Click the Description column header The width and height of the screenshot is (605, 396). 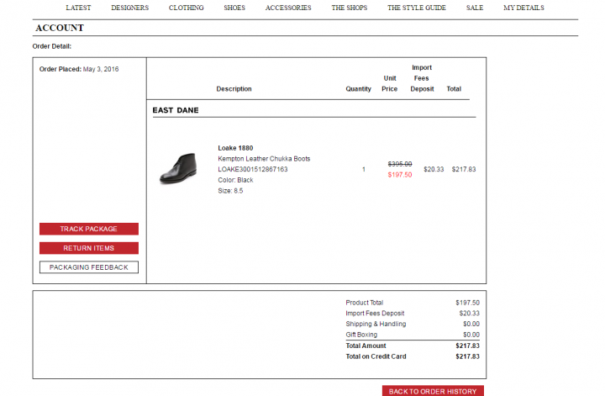point(234,89)
